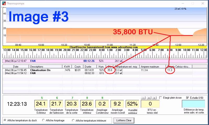This screenshot has width=209, height=125.
Task: Click the Humidité extérieur value 52%
Action: (132, 104)
